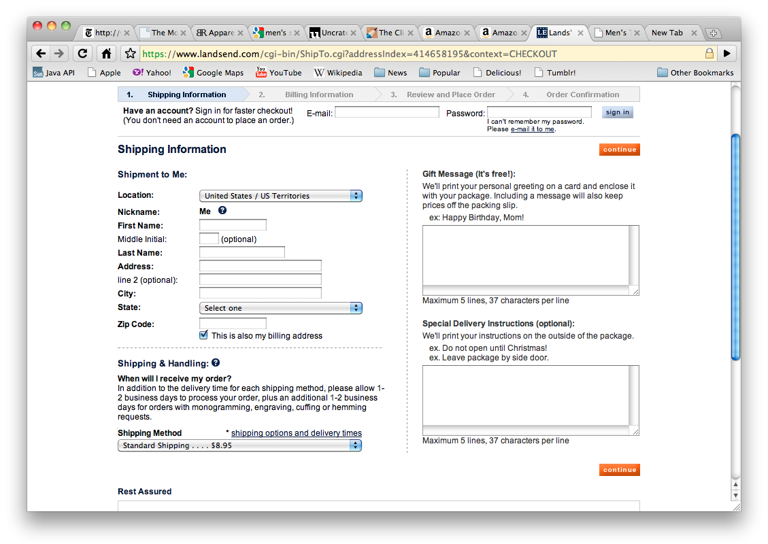
Task: Bookmark this page with the star icon
Action: [x=131, y=53]
